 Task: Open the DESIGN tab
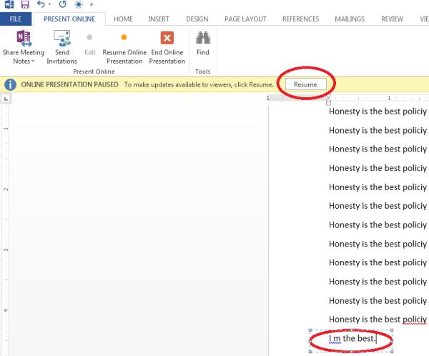point(197,19)
